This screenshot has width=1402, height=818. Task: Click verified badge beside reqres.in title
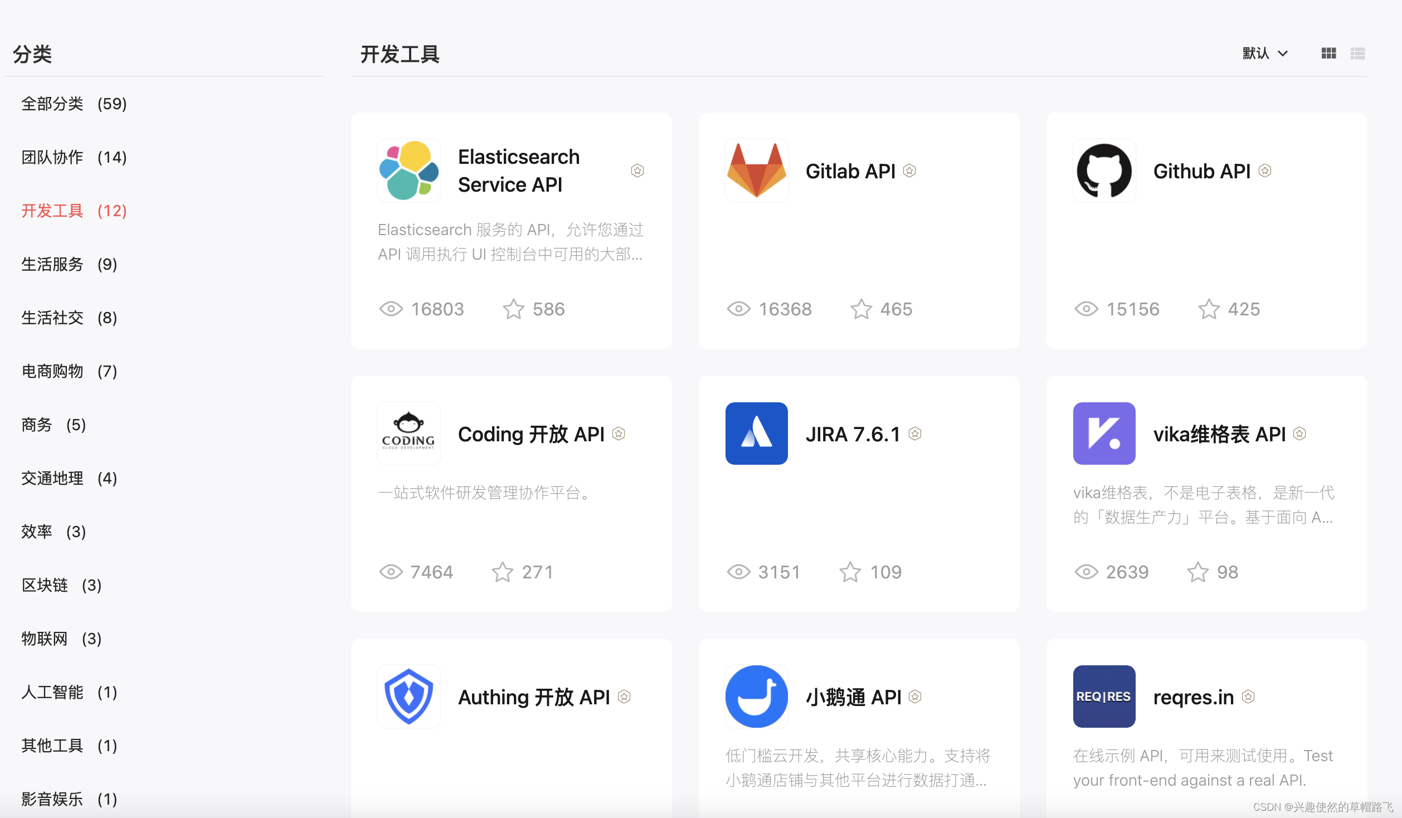point(1249,697)
